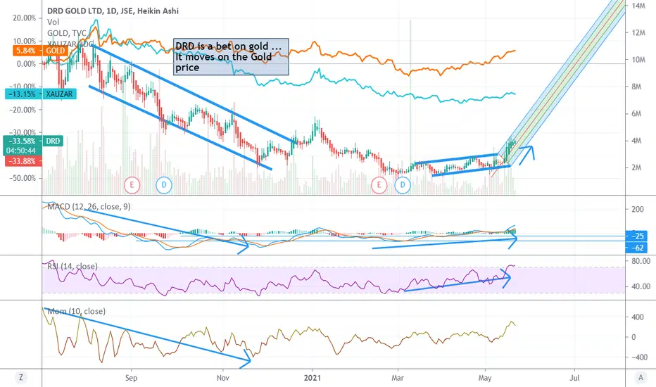Screen dimensions: 656x387
Task: Click the 6M volume scale label
Action: click(636, 114)
